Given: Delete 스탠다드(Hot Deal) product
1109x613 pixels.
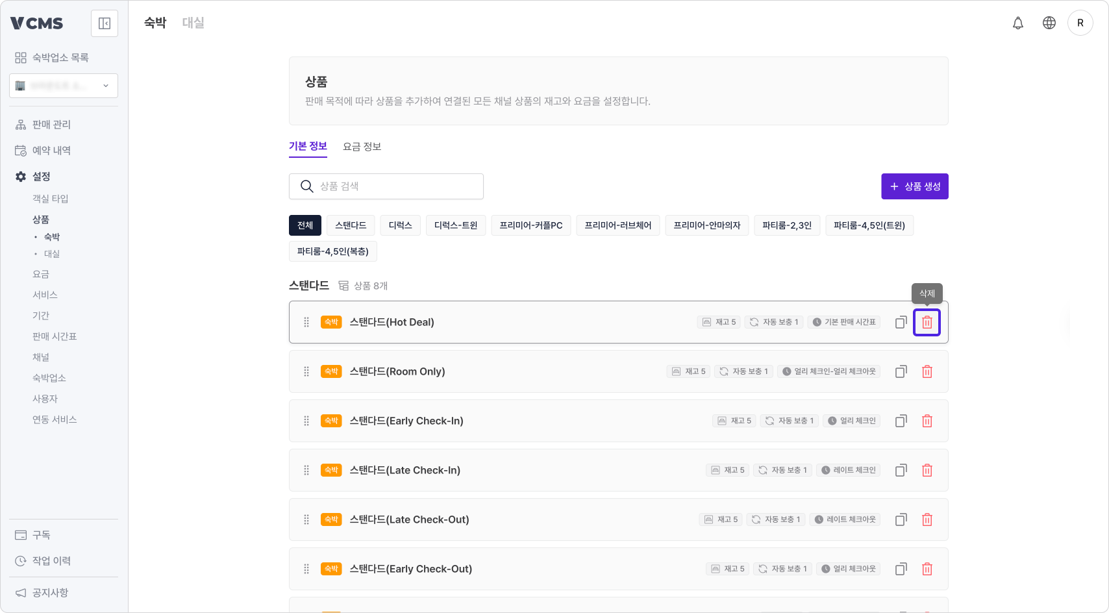Looking at the screenshot, I should click(927, 322).
